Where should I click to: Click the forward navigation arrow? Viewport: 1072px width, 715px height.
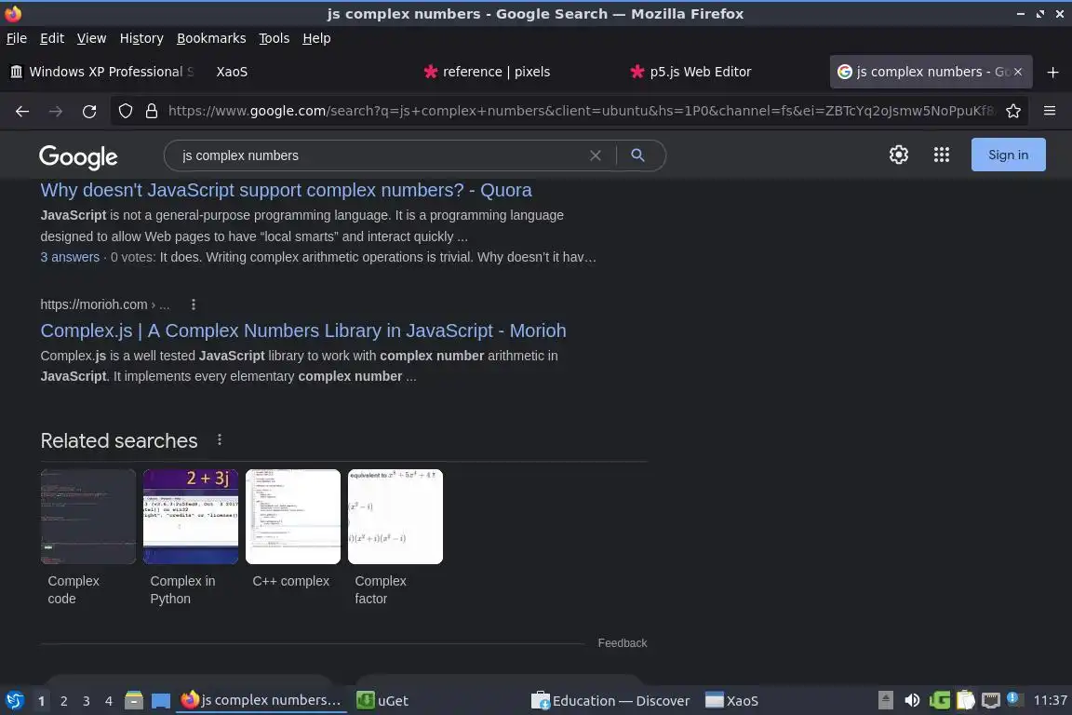click(x=56, y=112)
